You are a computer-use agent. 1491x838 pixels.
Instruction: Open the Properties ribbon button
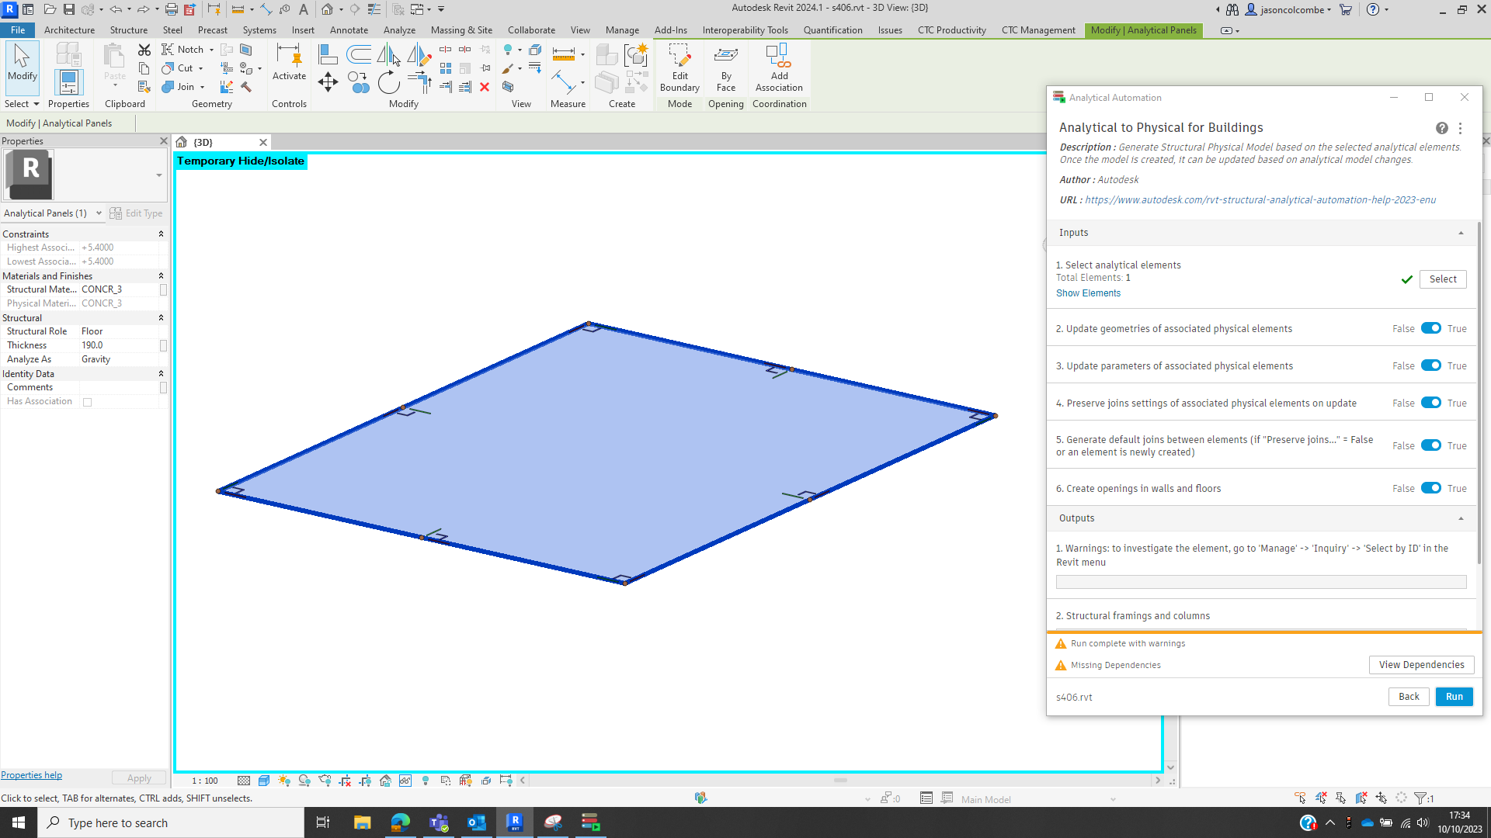click(x=68, y=82)
